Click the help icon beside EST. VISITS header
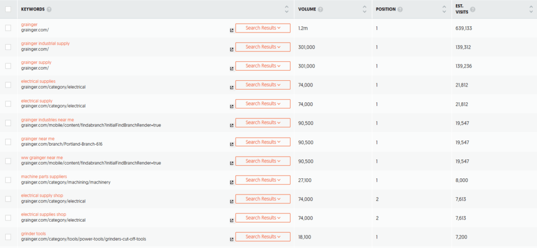The image size is (537, 248). [x=472, y=9]
